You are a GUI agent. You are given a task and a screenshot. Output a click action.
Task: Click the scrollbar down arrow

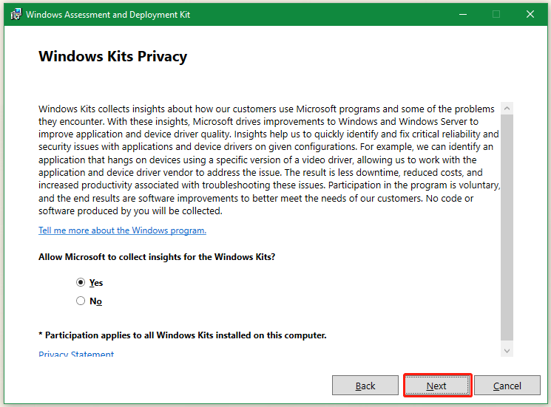[507, 351]
